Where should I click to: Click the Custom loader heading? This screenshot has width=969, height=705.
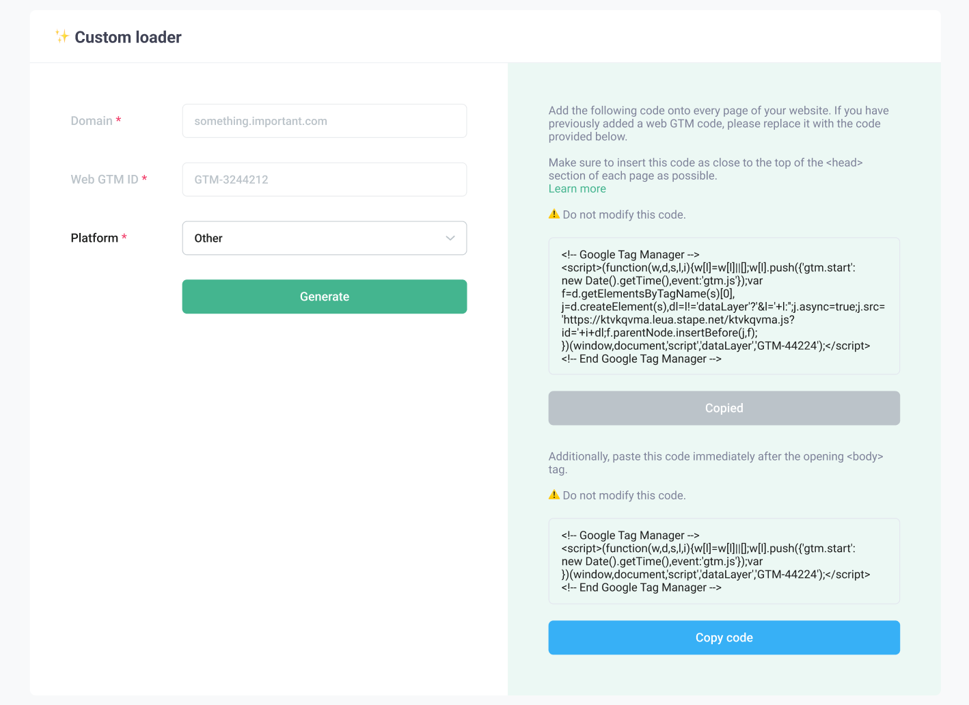click(128, 38)
